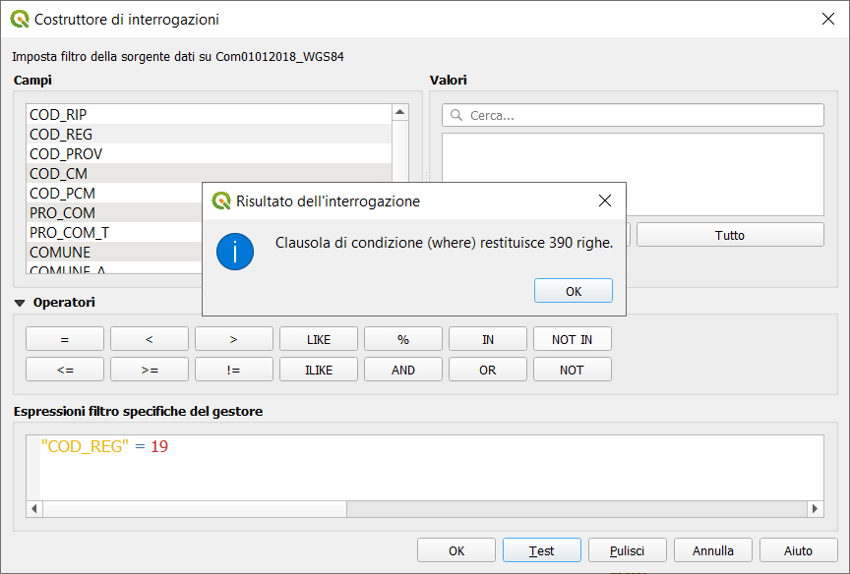This screenshot has width=850, height=574.
Task: Insert the != operator
Action: tap(234, 371)
